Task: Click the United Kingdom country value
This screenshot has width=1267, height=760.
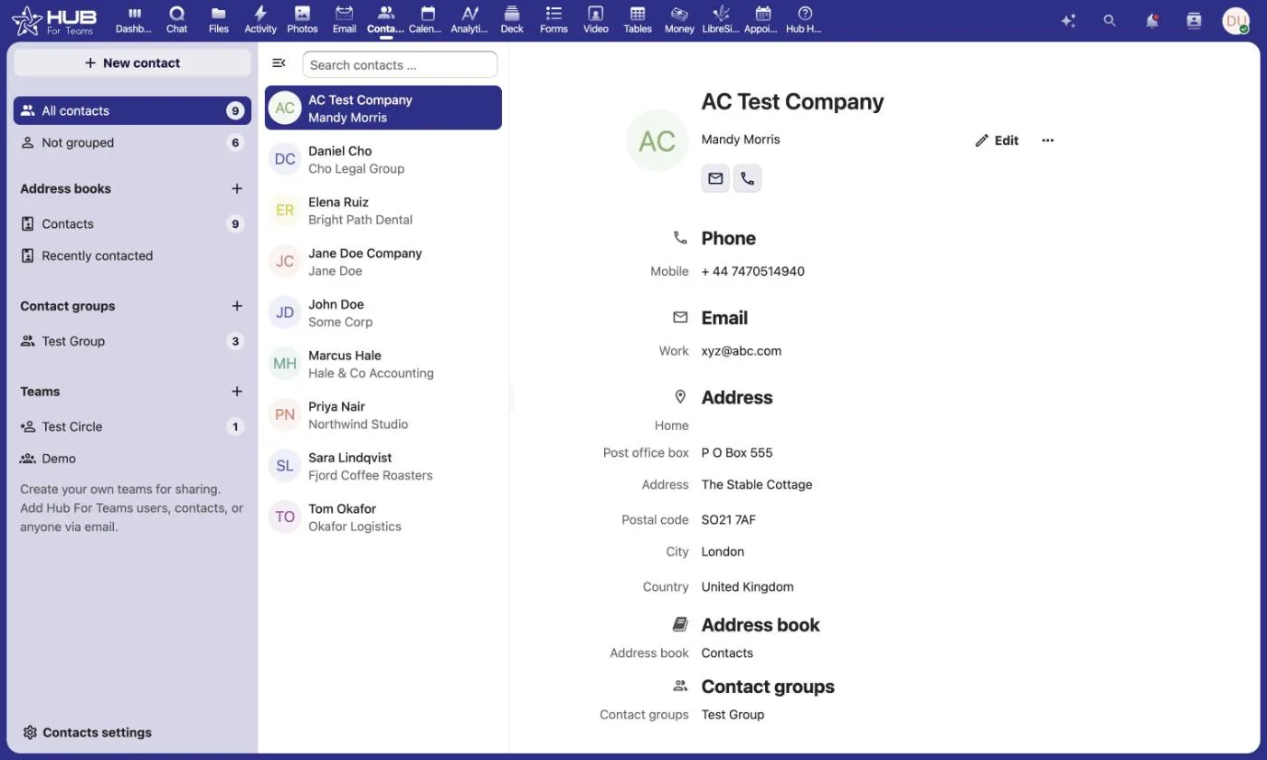Action: click(x=747, y=586)
